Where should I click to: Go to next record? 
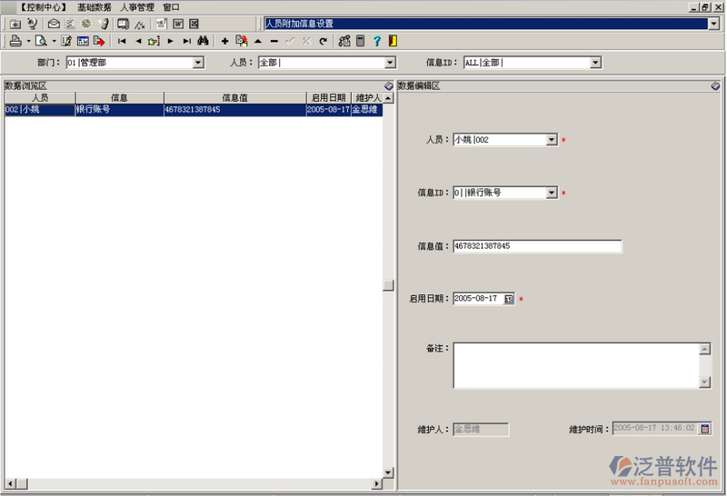coord(171,41)
